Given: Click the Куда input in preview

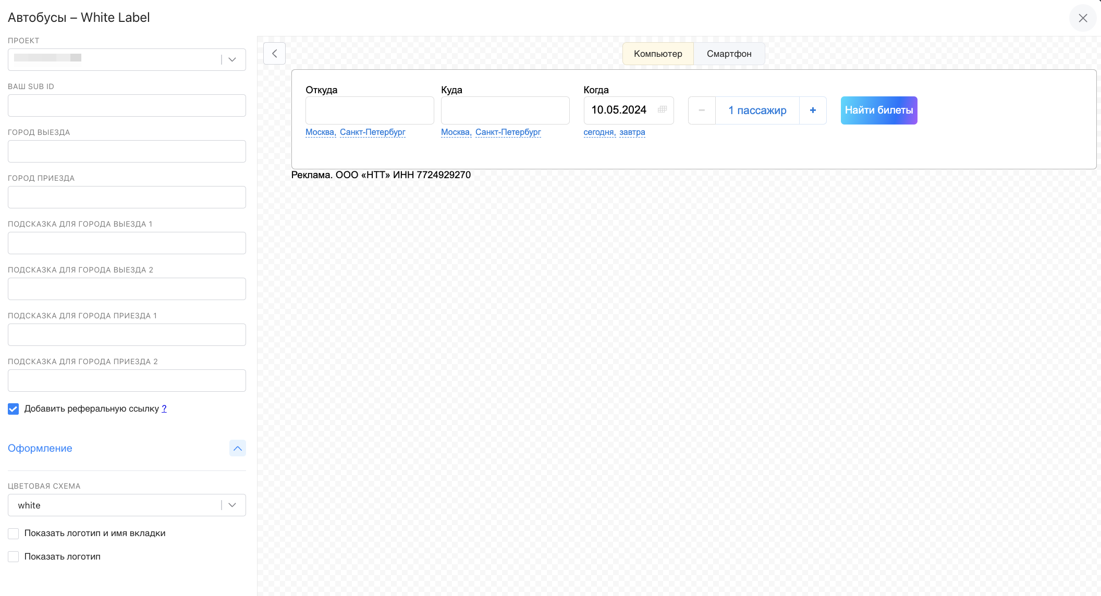Looking at the screenshot, I should pyautogui.click(x=505, y=110).
